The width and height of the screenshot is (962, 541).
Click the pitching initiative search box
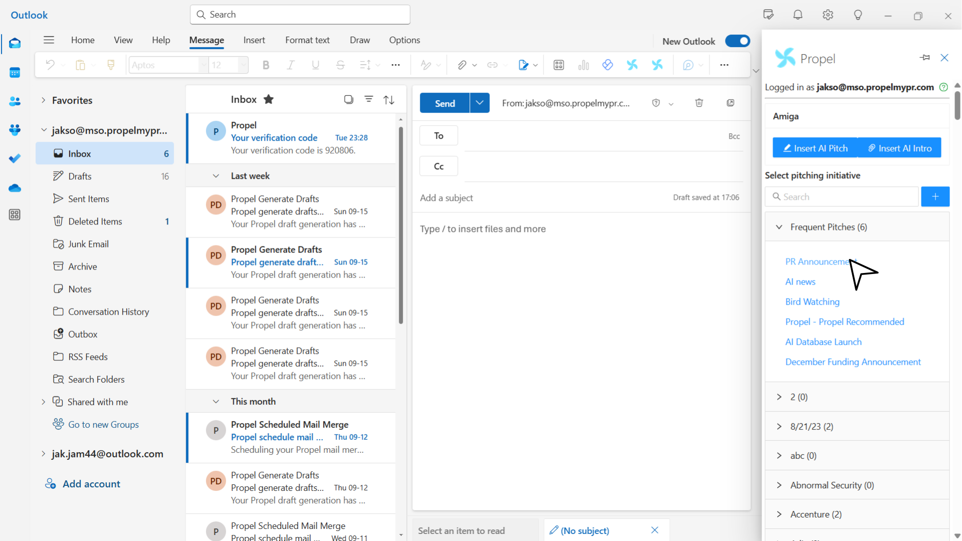(842, 197)
